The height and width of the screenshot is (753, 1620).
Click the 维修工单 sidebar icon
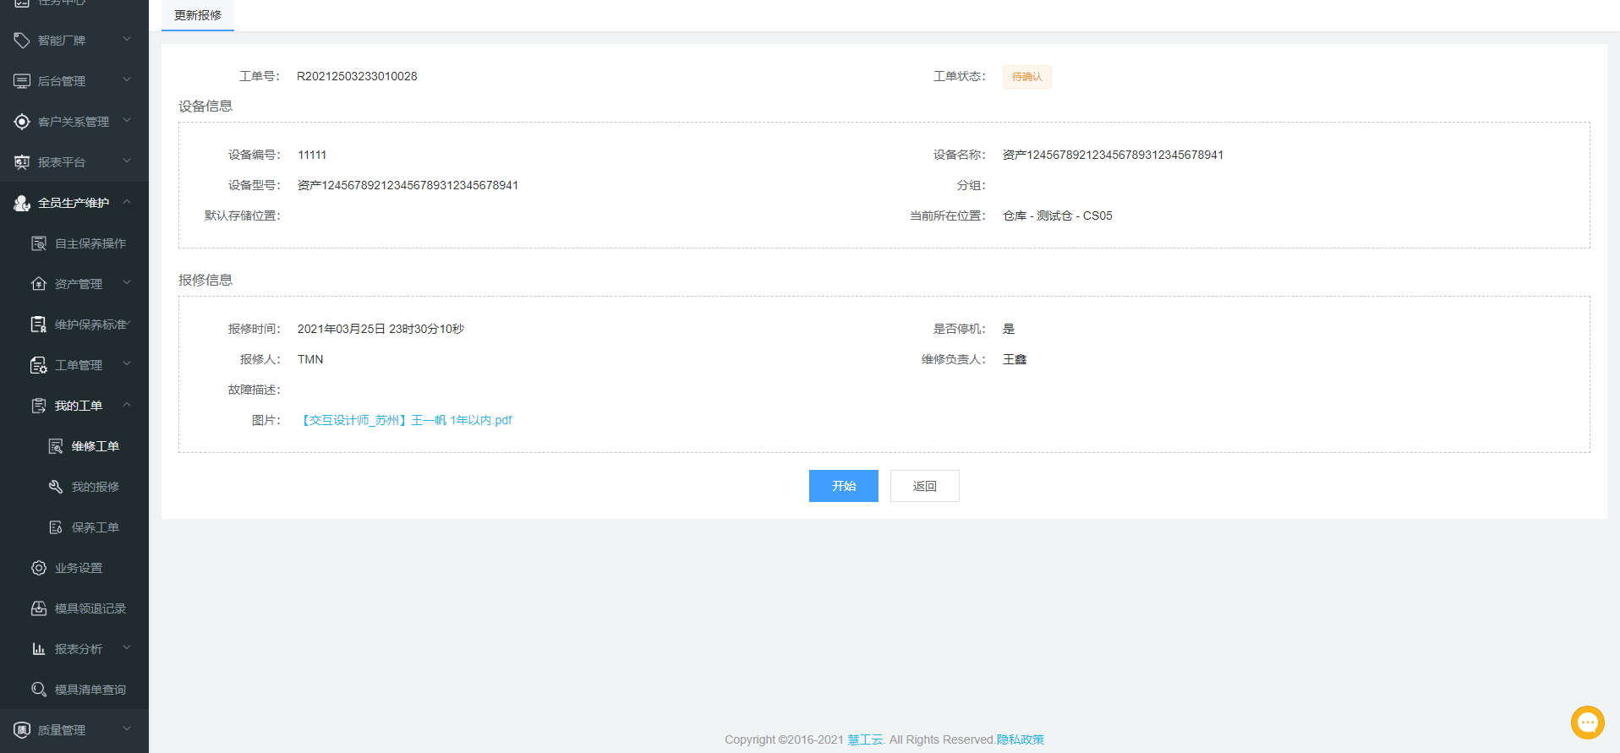click(x=56, y=446)
